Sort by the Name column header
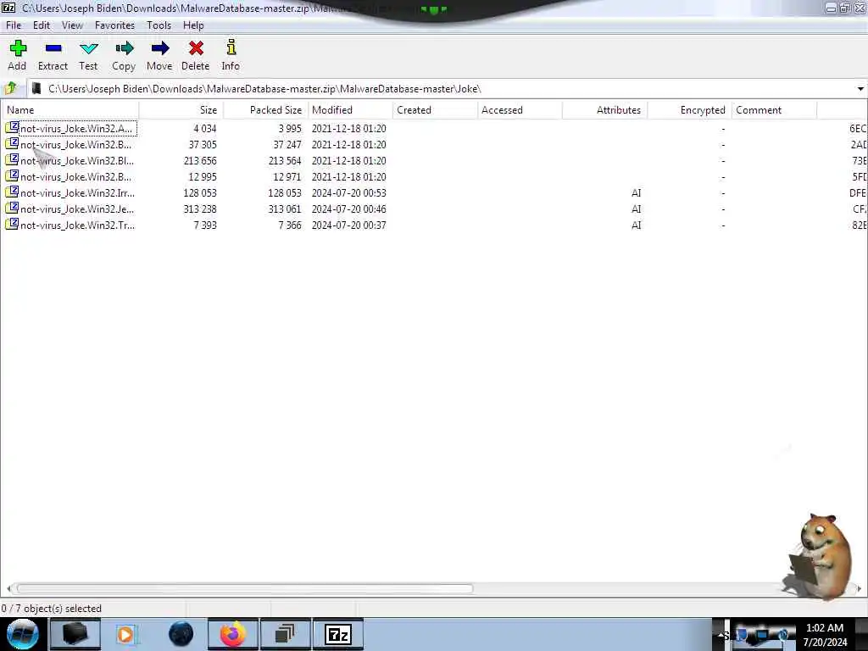This screenshot has width=868, height=651. [x=70, y=109]
